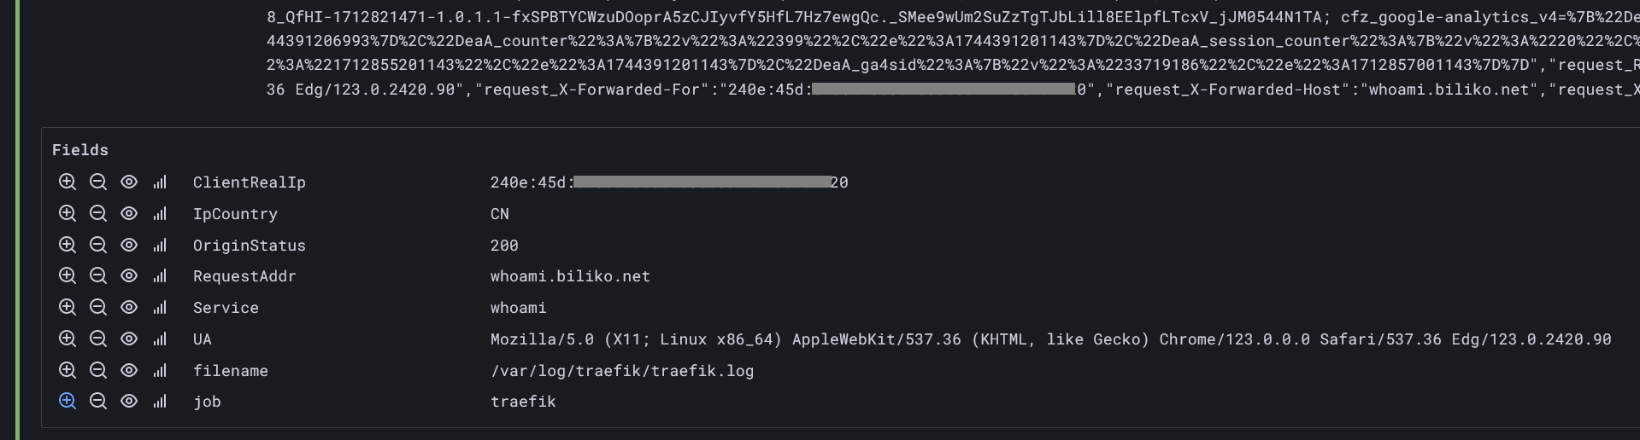1640x440 pixels.
Task: Open ad-hoc statistics for RequestAddr
Action: [160, 276]
